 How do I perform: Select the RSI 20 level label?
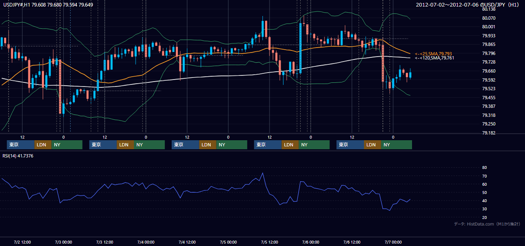(484, 217)
